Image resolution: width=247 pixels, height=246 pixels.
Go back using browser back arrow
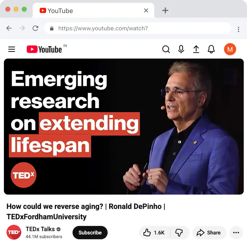point(9,28)
